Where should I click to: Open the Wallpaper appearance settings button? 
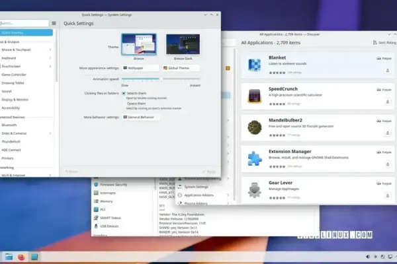[x=140, y=68]
